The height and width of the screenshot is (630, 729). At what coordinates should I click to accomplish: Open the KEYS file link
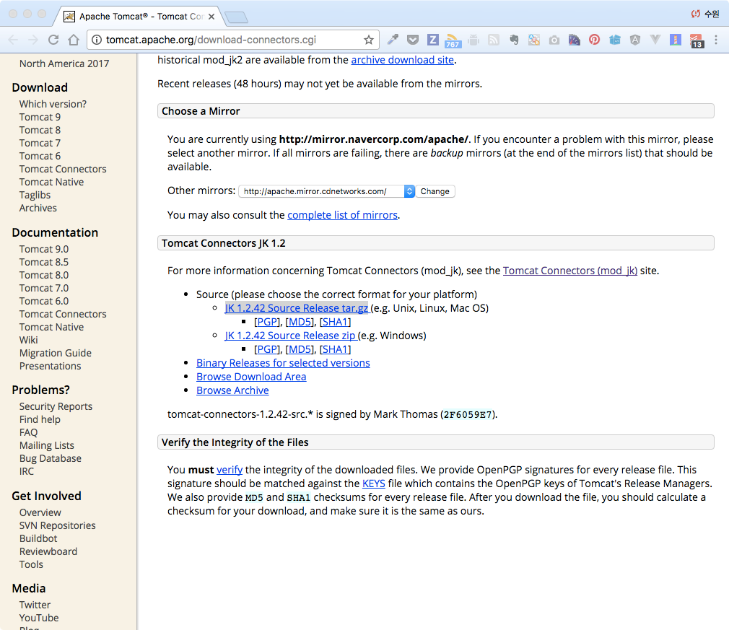click(x=373, y=484)
